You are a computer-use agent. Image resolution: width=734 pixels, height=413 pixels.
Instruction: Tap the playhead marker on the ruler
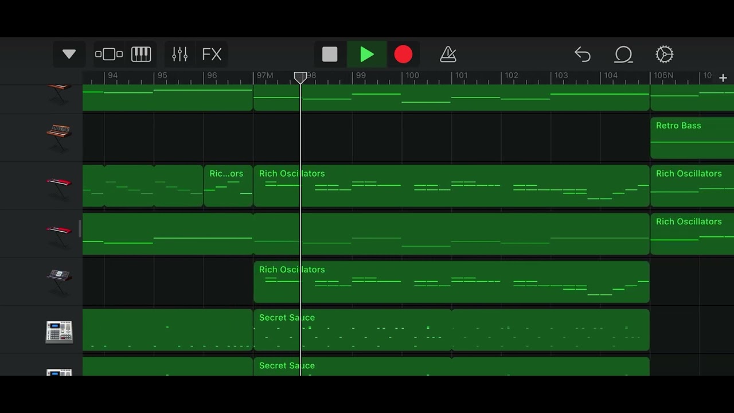coord(300,77)
